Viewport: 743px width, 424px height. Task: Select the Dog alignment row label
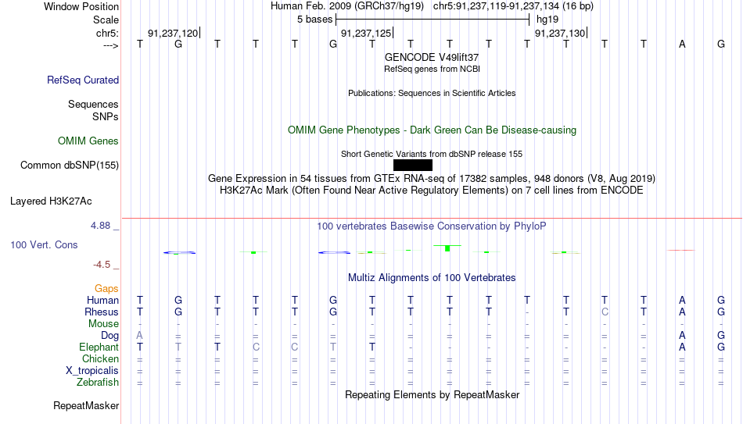point(110,336)
